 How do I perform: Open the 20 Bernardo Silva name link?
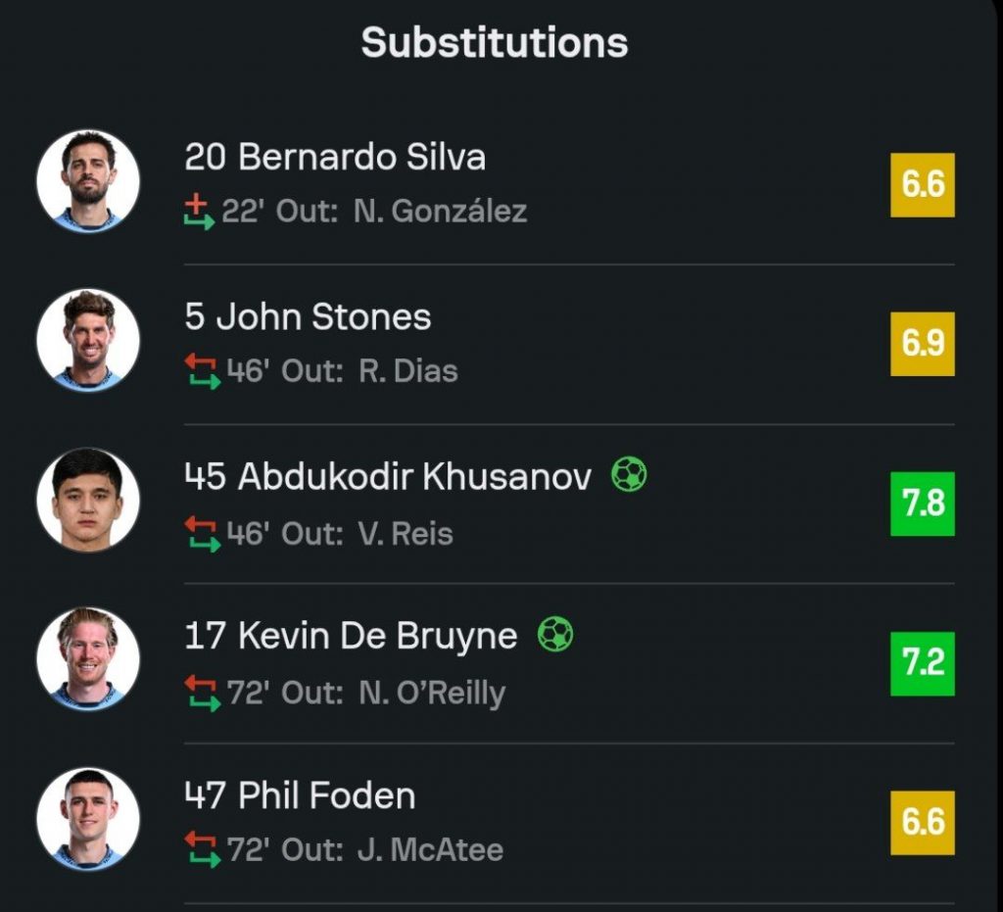(335, 157)
